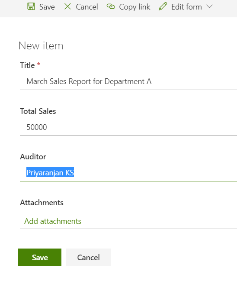Open the Edit form menu label

tap(186, 7)
